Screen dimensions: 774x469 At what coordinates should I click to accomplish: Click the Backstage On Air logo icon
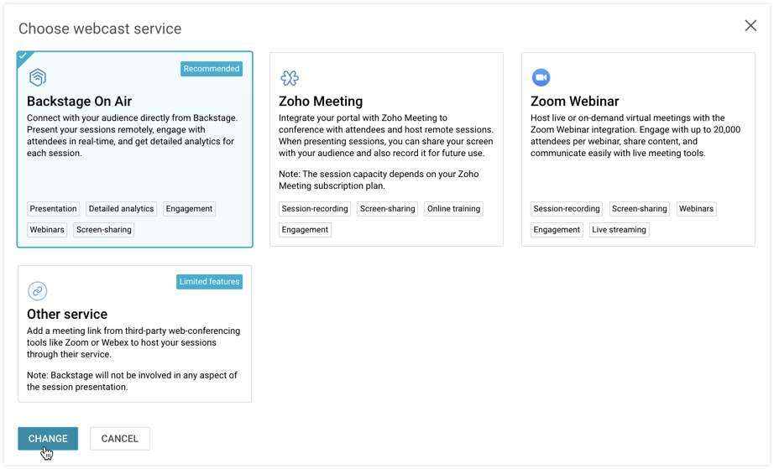(37, 78)
